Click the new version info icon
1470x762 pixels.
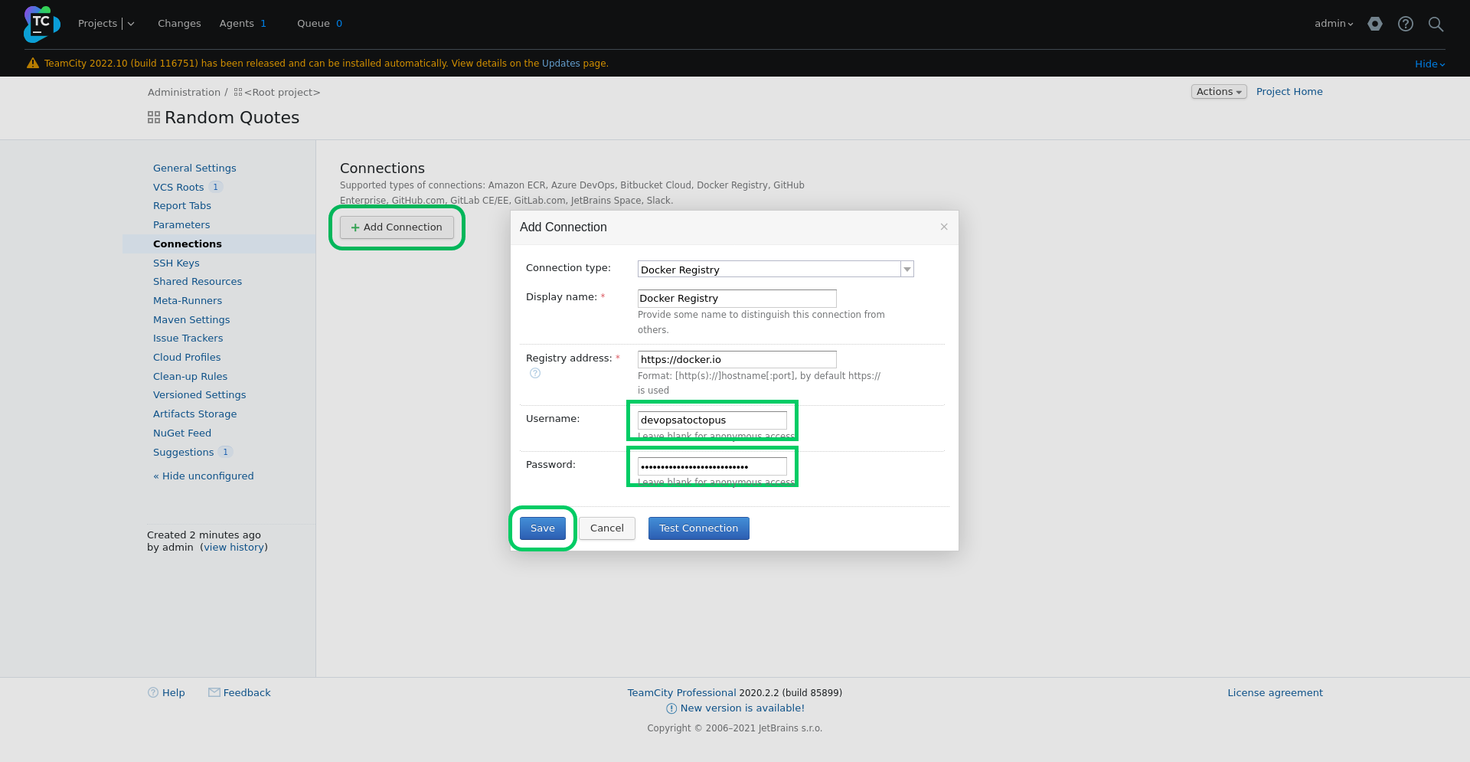click(671, 708)
